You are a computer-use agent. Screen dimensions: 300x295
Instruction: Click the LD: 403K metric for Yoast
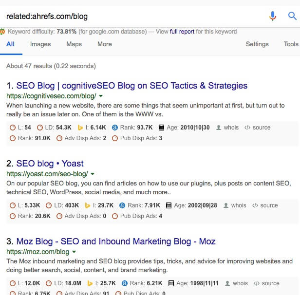[x=62, y=205]
